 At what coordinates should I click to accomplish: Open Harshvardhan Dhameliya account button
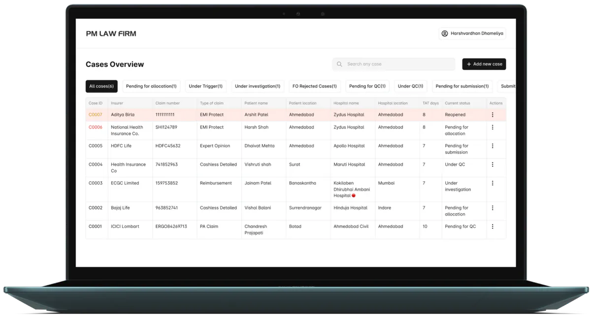pos(472,33)
